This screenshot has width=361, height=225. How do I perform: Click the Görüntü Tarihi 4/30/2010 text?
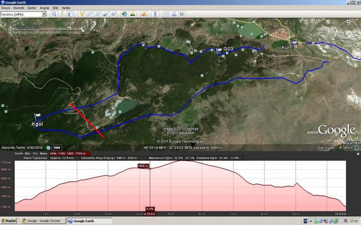22,148
